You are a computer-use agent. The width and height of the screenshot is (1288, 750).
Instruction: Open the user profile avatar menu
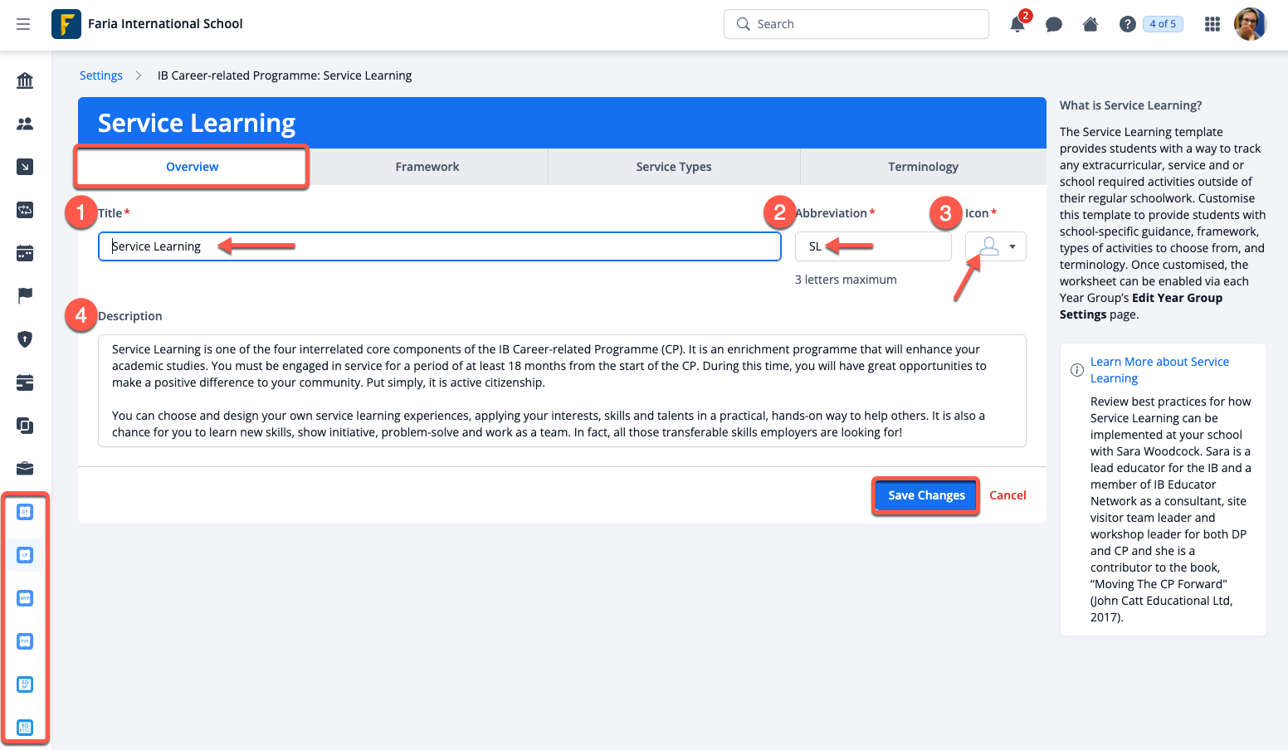point(1250,24)
